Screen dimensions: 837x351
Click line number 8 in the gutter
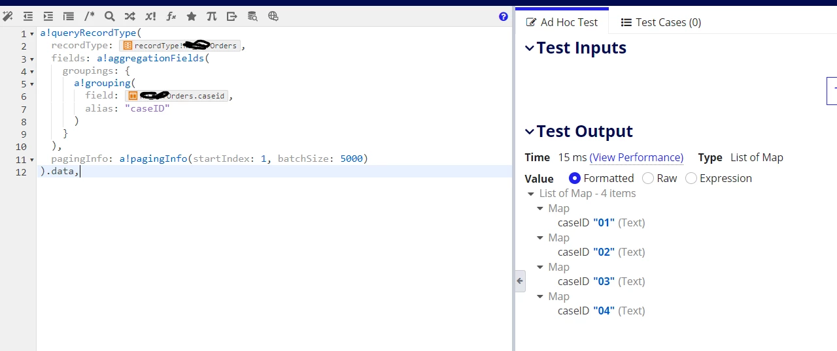pyautogui.click(x=24, y=121)
